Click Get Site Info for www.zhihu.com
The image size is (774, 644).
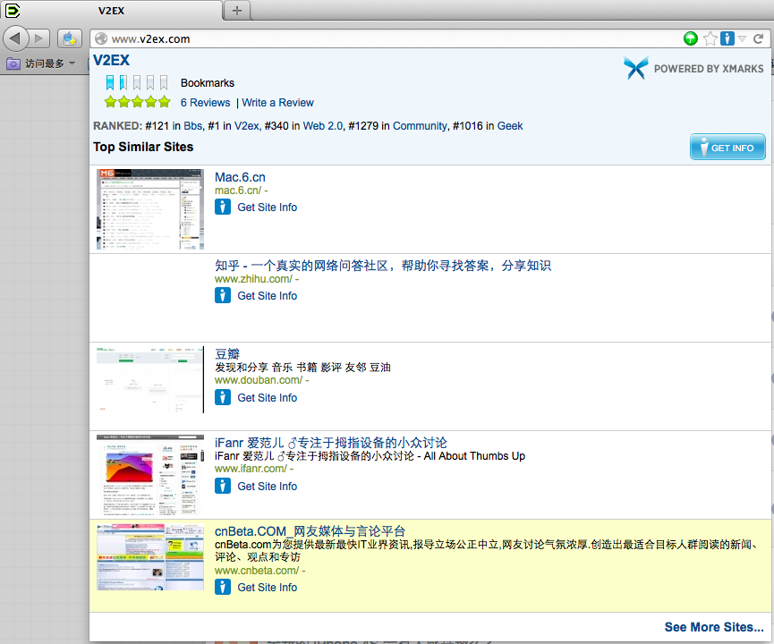tap(267, 295)
